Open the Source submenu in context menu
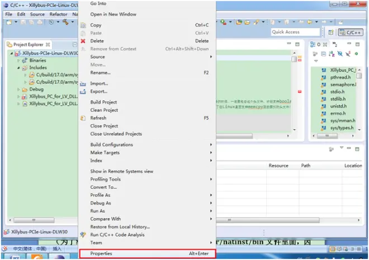This screenshot has width=369, height=260. point(148,56)
